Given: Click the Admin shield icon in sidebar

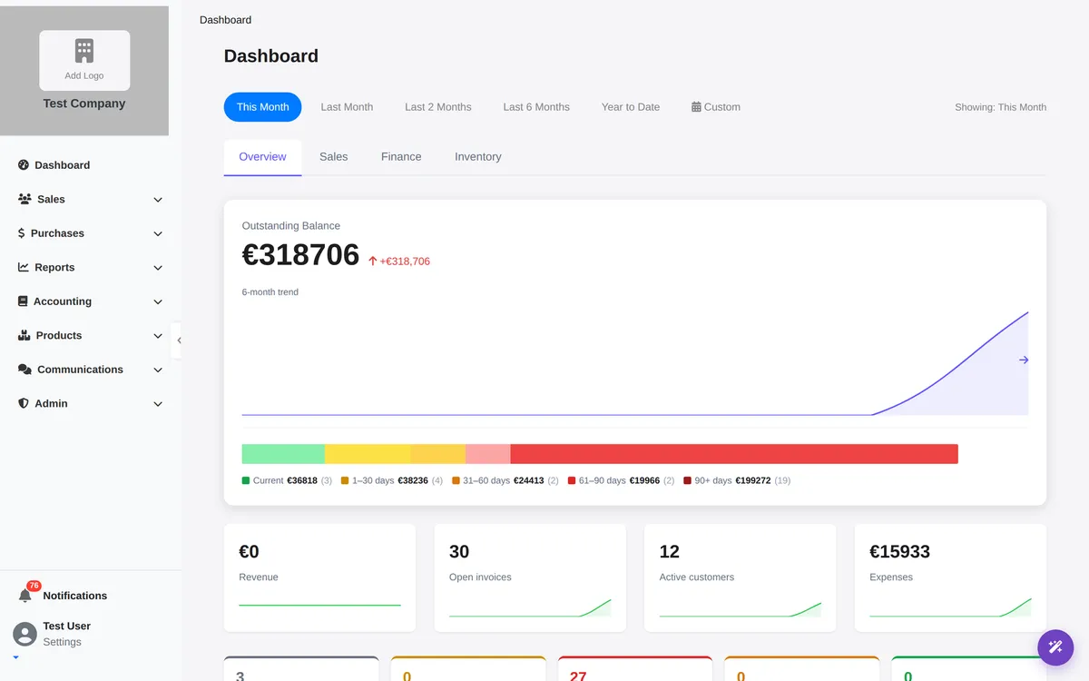Looking at the screenshot, I should point(24,403).
